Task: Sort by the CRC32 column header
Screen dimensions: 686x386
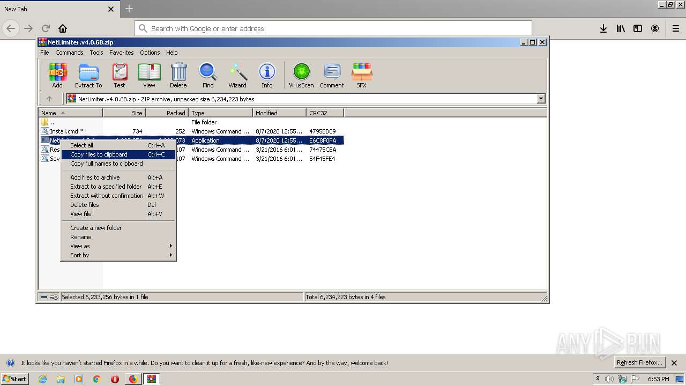Action: 325,113
